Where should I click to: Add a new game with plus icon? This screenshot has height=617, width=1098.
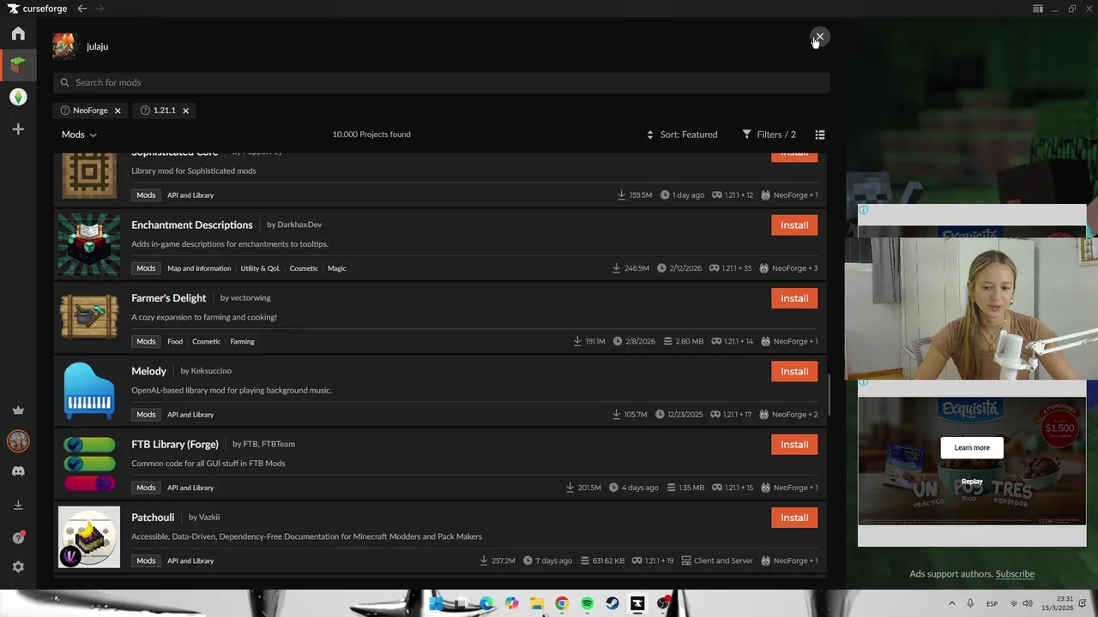18,129
